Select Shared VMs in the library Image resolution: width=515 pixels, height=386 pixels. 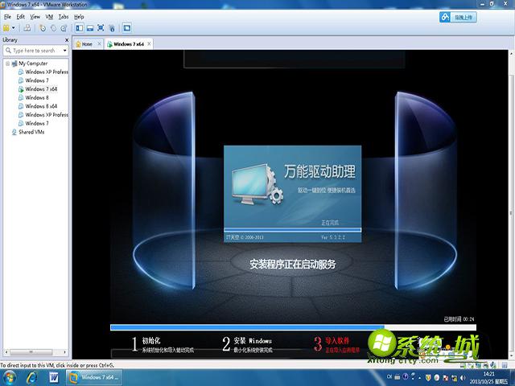tap(31, 132)
